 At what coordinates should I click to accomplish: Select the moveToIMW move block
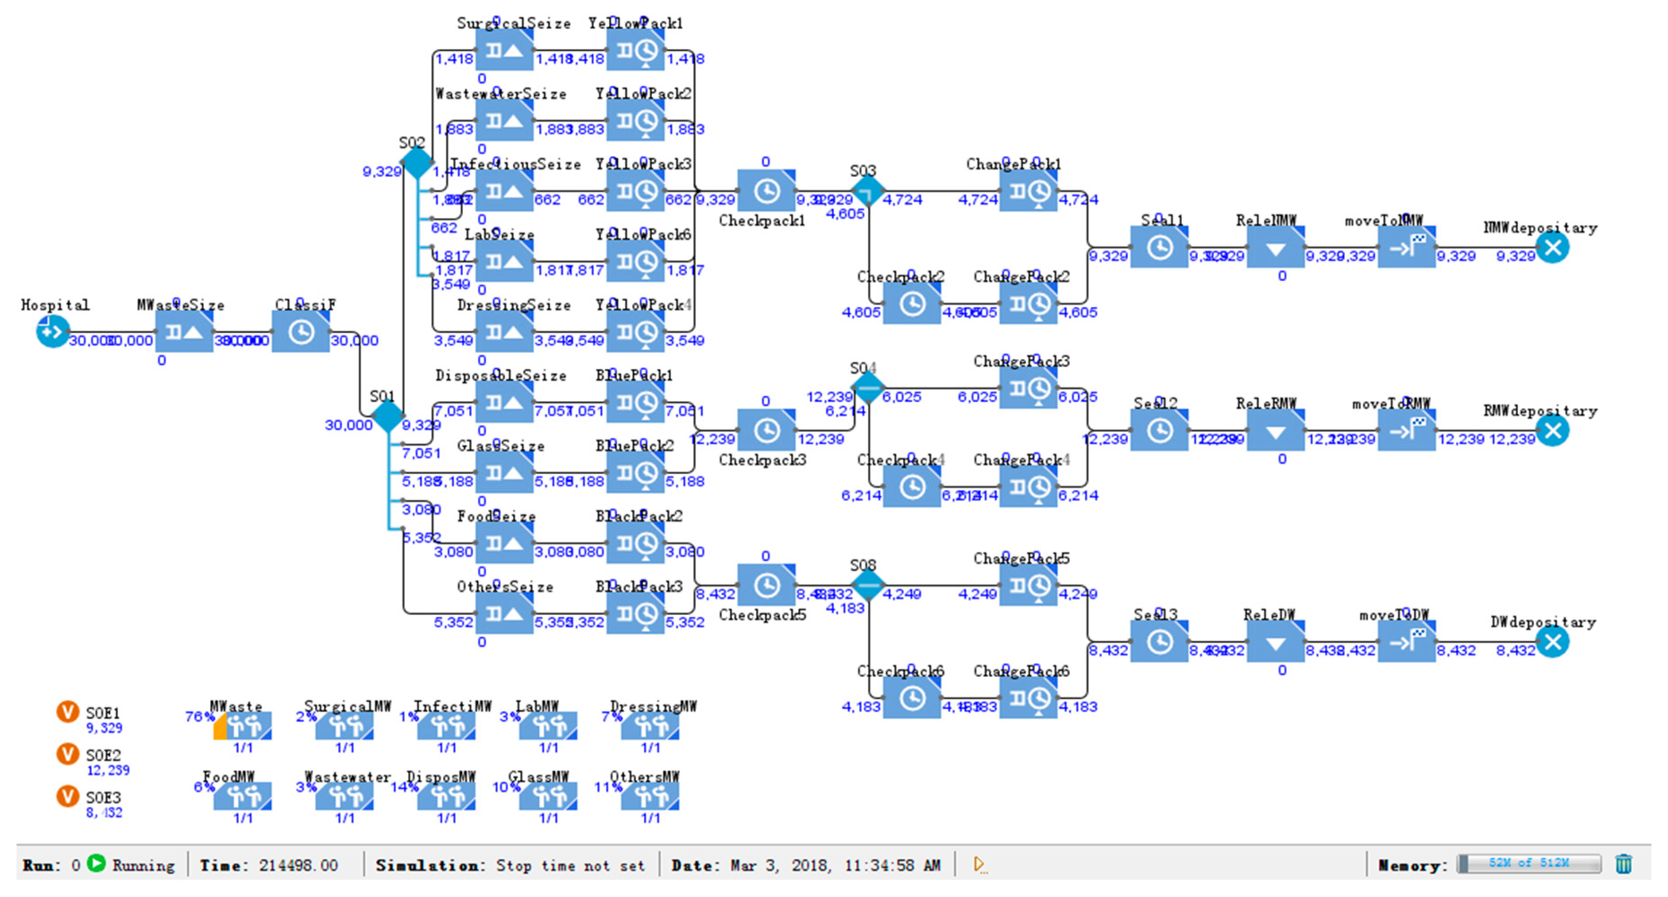click(x=1406, y=247)
